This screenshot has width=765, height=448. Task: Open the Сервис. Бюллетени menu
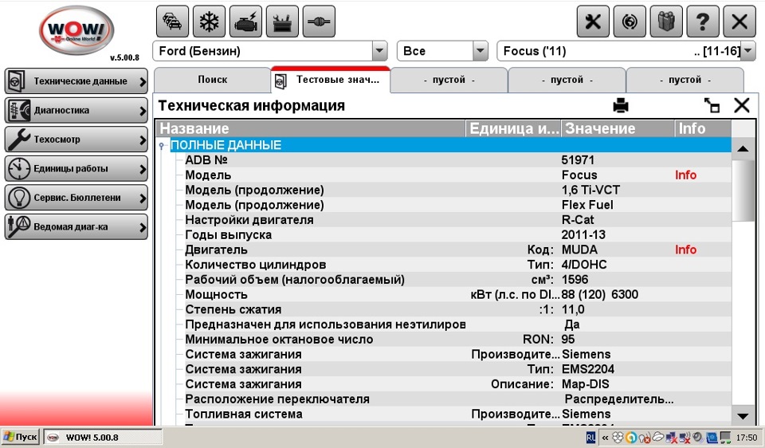tap(76, 198)
